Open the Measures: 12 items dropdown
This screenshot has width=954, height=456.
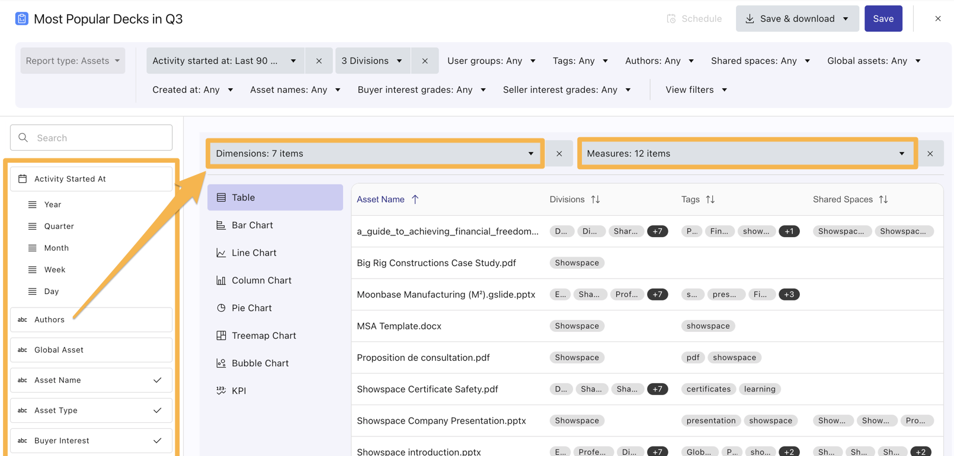tap(746, 154)
